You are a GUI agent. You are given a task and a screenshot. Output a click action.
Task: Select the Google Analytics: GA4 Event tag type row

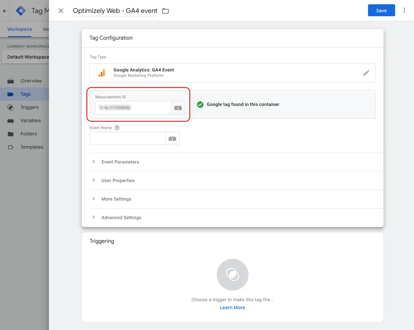point(233,73)
